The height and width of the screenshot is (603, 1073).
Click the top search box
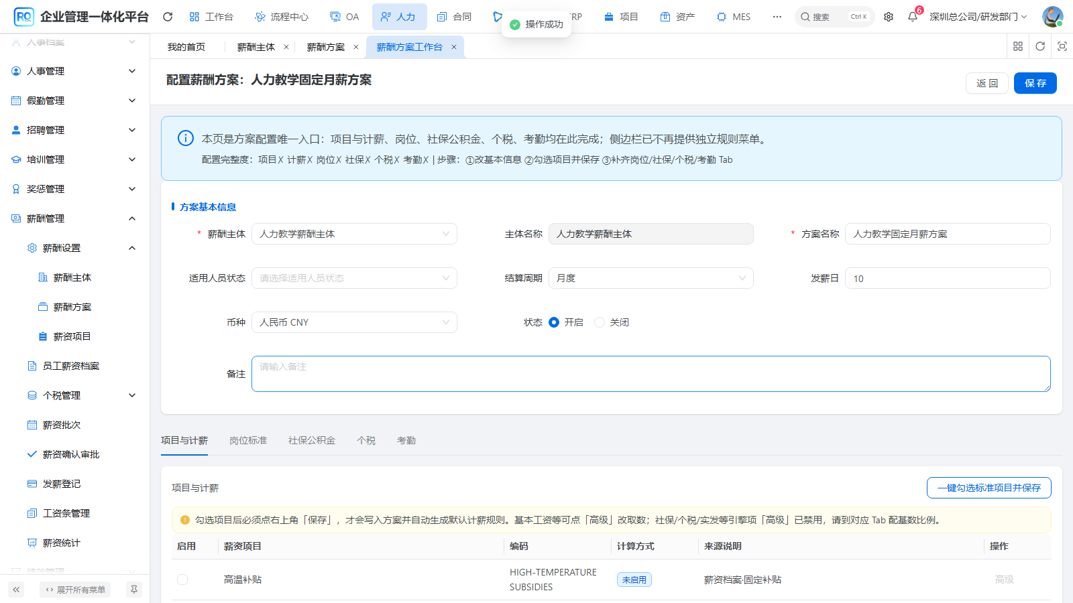click(x=835, y=17)
